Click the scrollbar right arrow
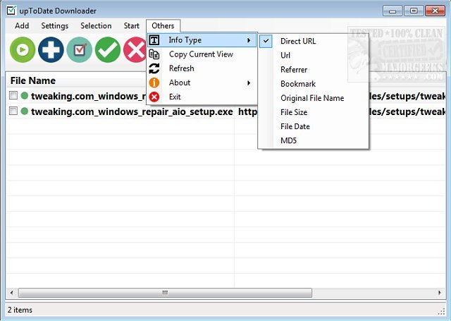The image size is (451, 321). (440, 293)
